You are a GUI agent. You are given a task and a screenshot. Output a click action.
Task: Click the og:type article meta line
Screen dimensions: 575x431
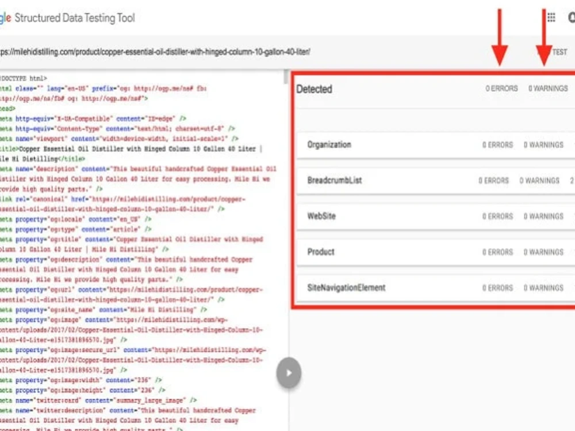point(75,229)
